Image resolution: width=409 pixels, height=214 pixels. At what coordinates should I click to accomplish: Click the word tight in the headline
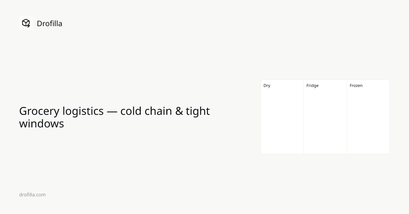[x=198, y=111]
